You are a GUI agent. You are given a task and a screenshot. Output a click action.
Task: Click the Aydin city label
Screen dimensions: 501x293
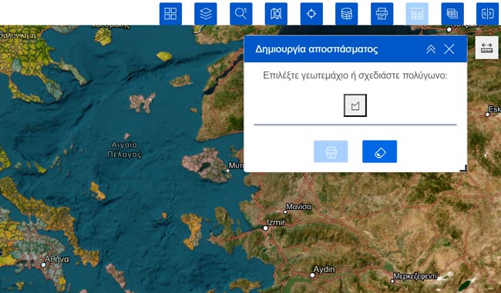324,269
